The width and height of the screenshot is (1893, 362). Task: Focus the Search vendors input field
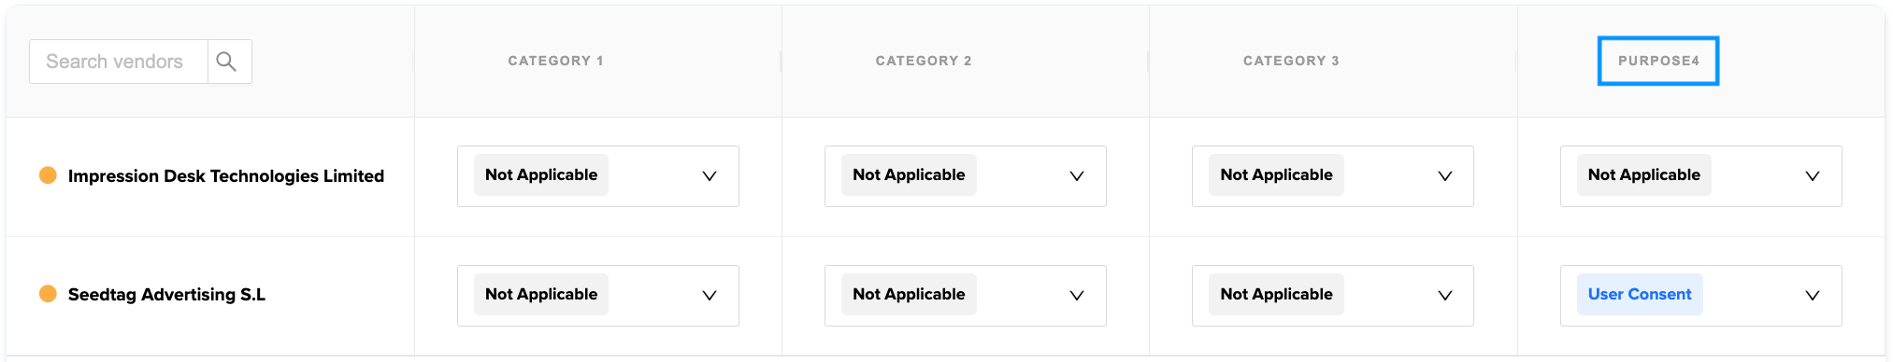click(x=118, y=62)
